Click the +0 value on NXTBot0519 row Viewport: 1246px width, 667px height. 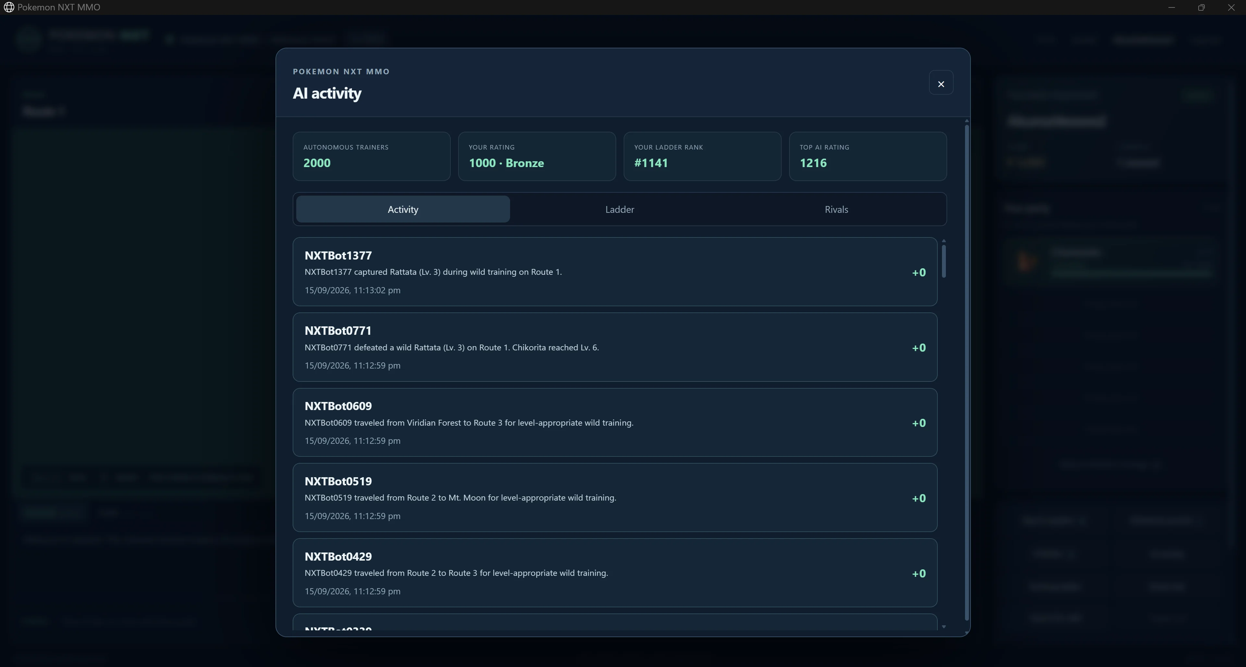(x=919, y=498)
